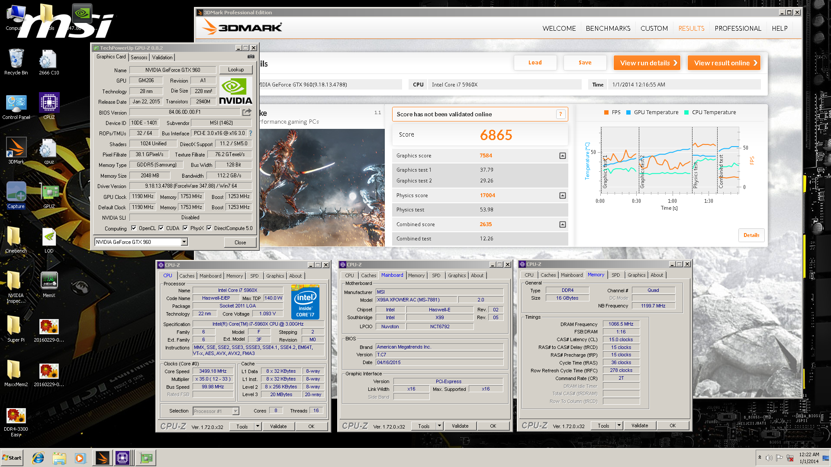Open DDR4-3300 Easy image file
This screenshot has width=831, height=467.
pos(16,422)
